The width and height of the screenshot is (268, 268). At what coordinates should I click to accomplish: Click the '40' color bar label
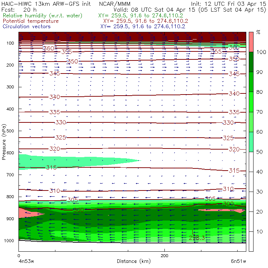coord(259,172)
